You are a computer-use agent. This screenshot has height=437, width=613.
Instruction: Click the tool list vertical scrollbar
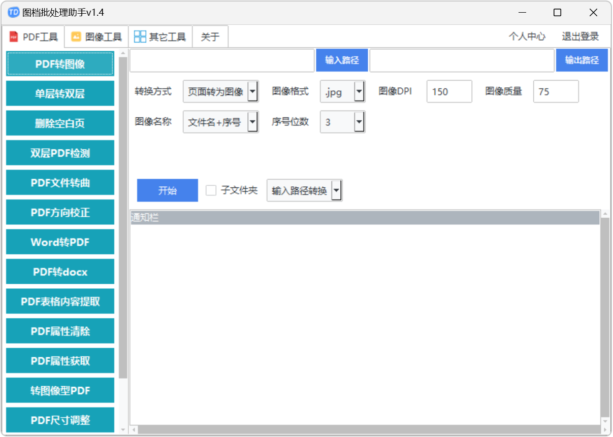123,218
